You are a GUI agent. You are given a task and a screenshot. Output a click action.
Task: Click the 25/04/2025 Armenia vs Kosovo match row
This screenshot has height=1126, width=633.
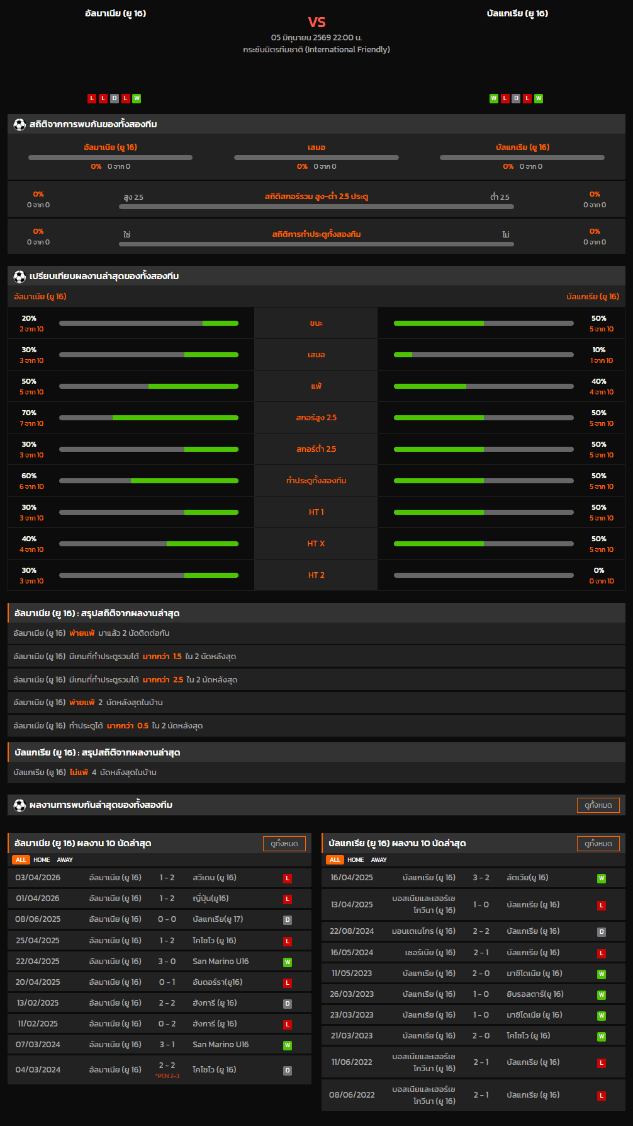click(159, 941)
